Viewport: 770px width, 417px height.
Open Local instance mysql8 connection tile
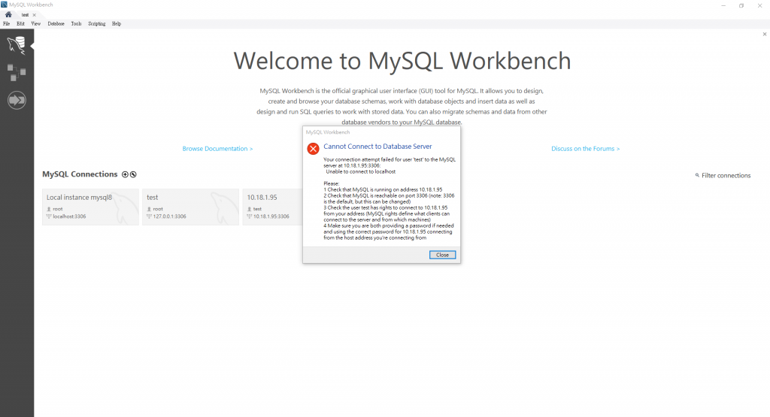90,207
